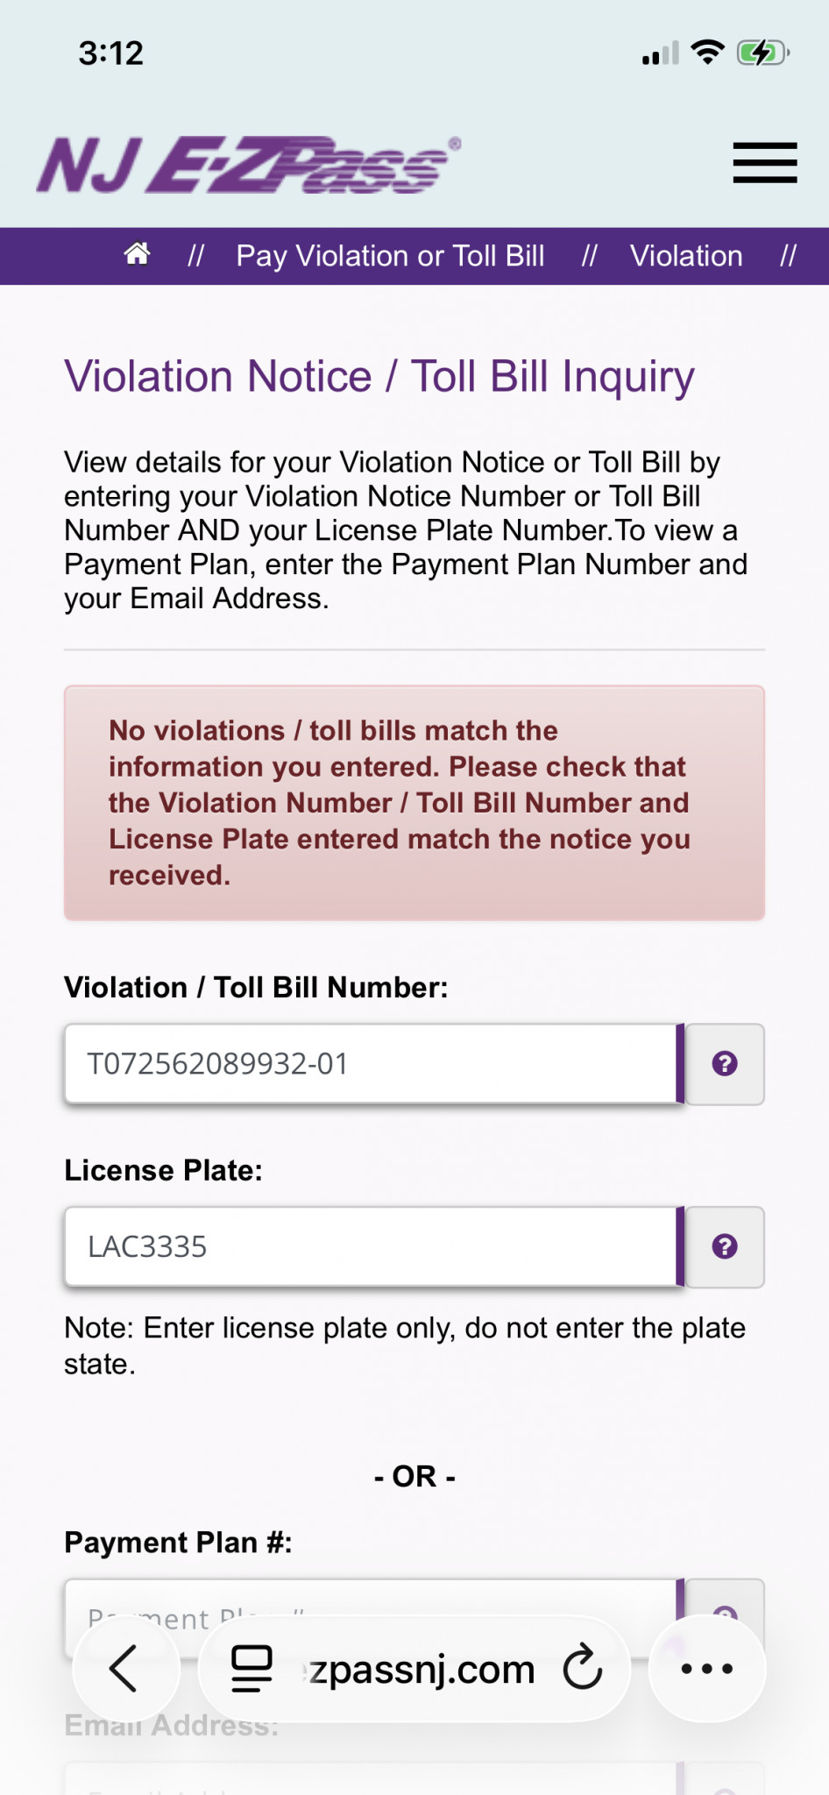829x1795 pixels.
Task: Open the browser three-dot more menu
Action: click(x=706, y=1668)
